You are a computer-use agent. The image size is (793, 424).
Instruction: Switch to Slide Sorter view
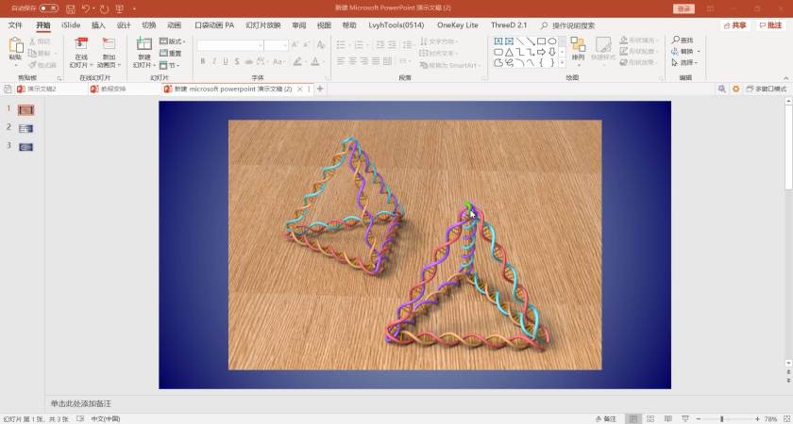pos(650,419)
